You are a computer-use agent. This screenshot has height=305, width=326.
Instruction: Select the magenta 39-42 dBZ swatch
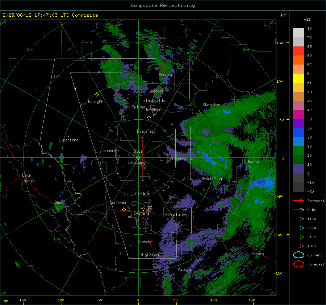(298, 114)
